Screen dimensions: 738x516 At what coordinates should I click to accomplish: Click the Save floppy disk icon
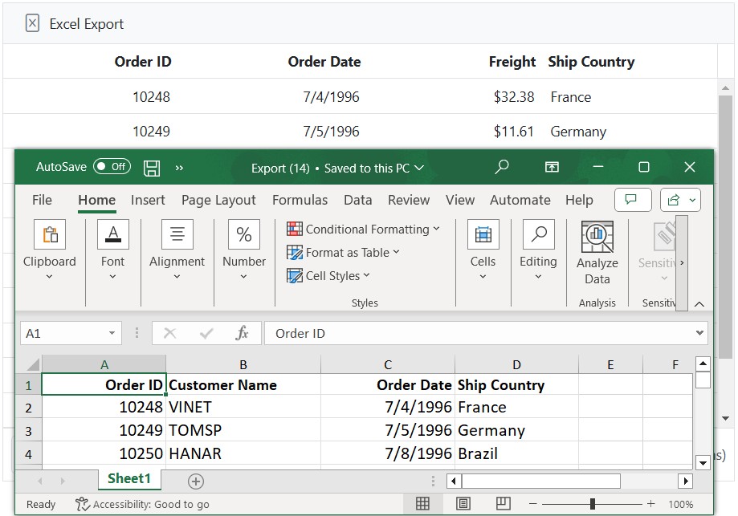coord(152,168)
